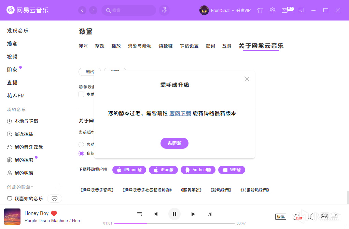Click the search field in the header
The height and width of the screenshot is (229, 349).
click(129, 10)
